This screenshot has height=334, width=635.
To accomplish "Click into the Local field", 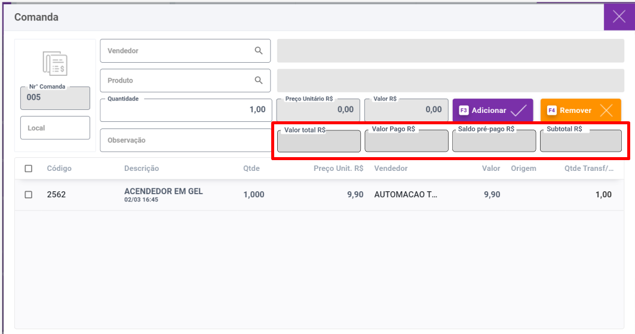I will click(x=55, y=128).
